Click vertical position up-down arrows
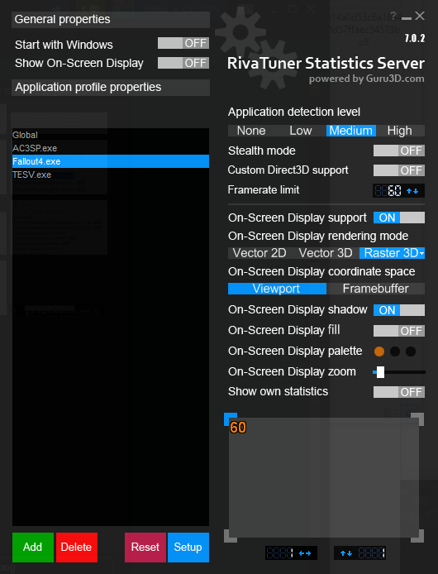 pyautogui.click(x=346, y=553)
